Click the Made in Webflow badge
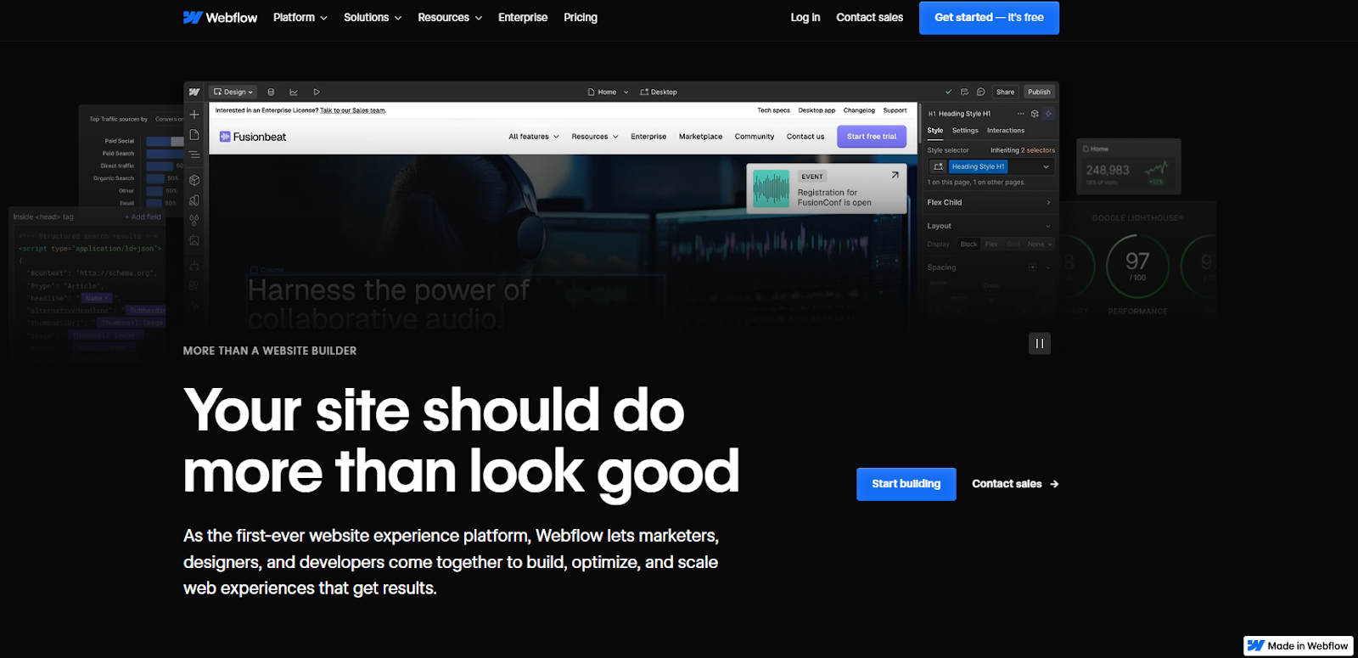This screenshot has height=658, width=1358. (x=1299, y=645)
